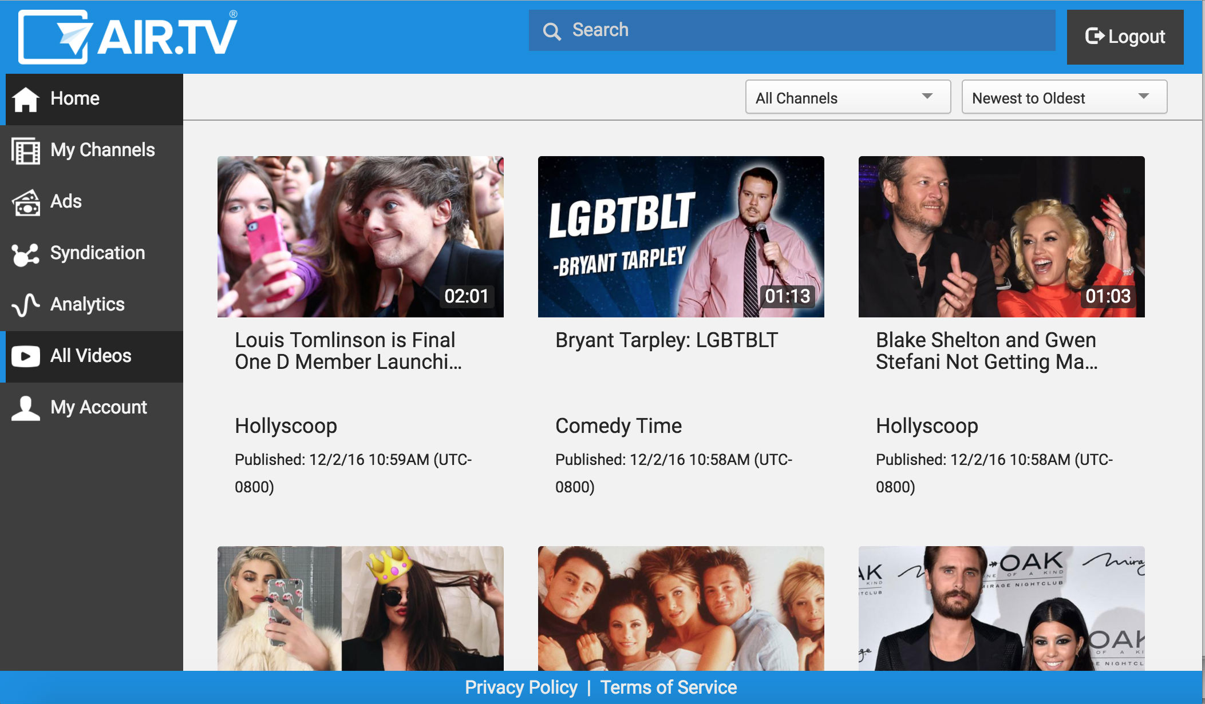Open Blake Shelton and Gwen Stefani title
Screen dimensions: 1205x704
tap(986, 351)
